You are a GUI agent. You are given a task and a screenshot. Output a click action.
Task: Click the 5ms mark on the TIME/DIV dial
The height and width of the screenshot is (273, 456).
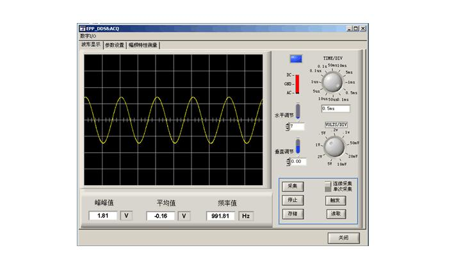tap(349, 72)
